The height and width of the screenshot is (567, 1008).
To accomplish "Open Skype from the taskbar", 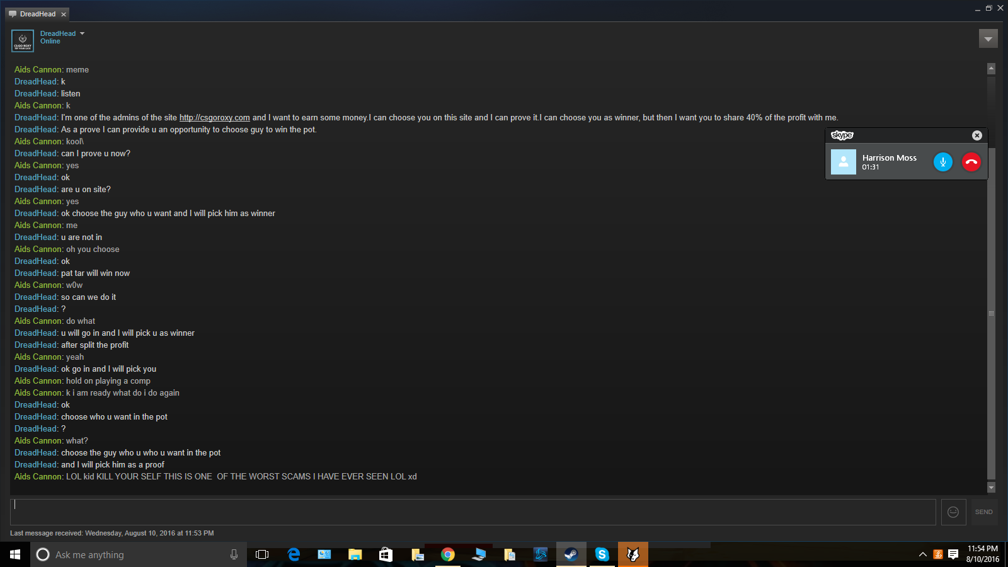I will coord(602,554).
